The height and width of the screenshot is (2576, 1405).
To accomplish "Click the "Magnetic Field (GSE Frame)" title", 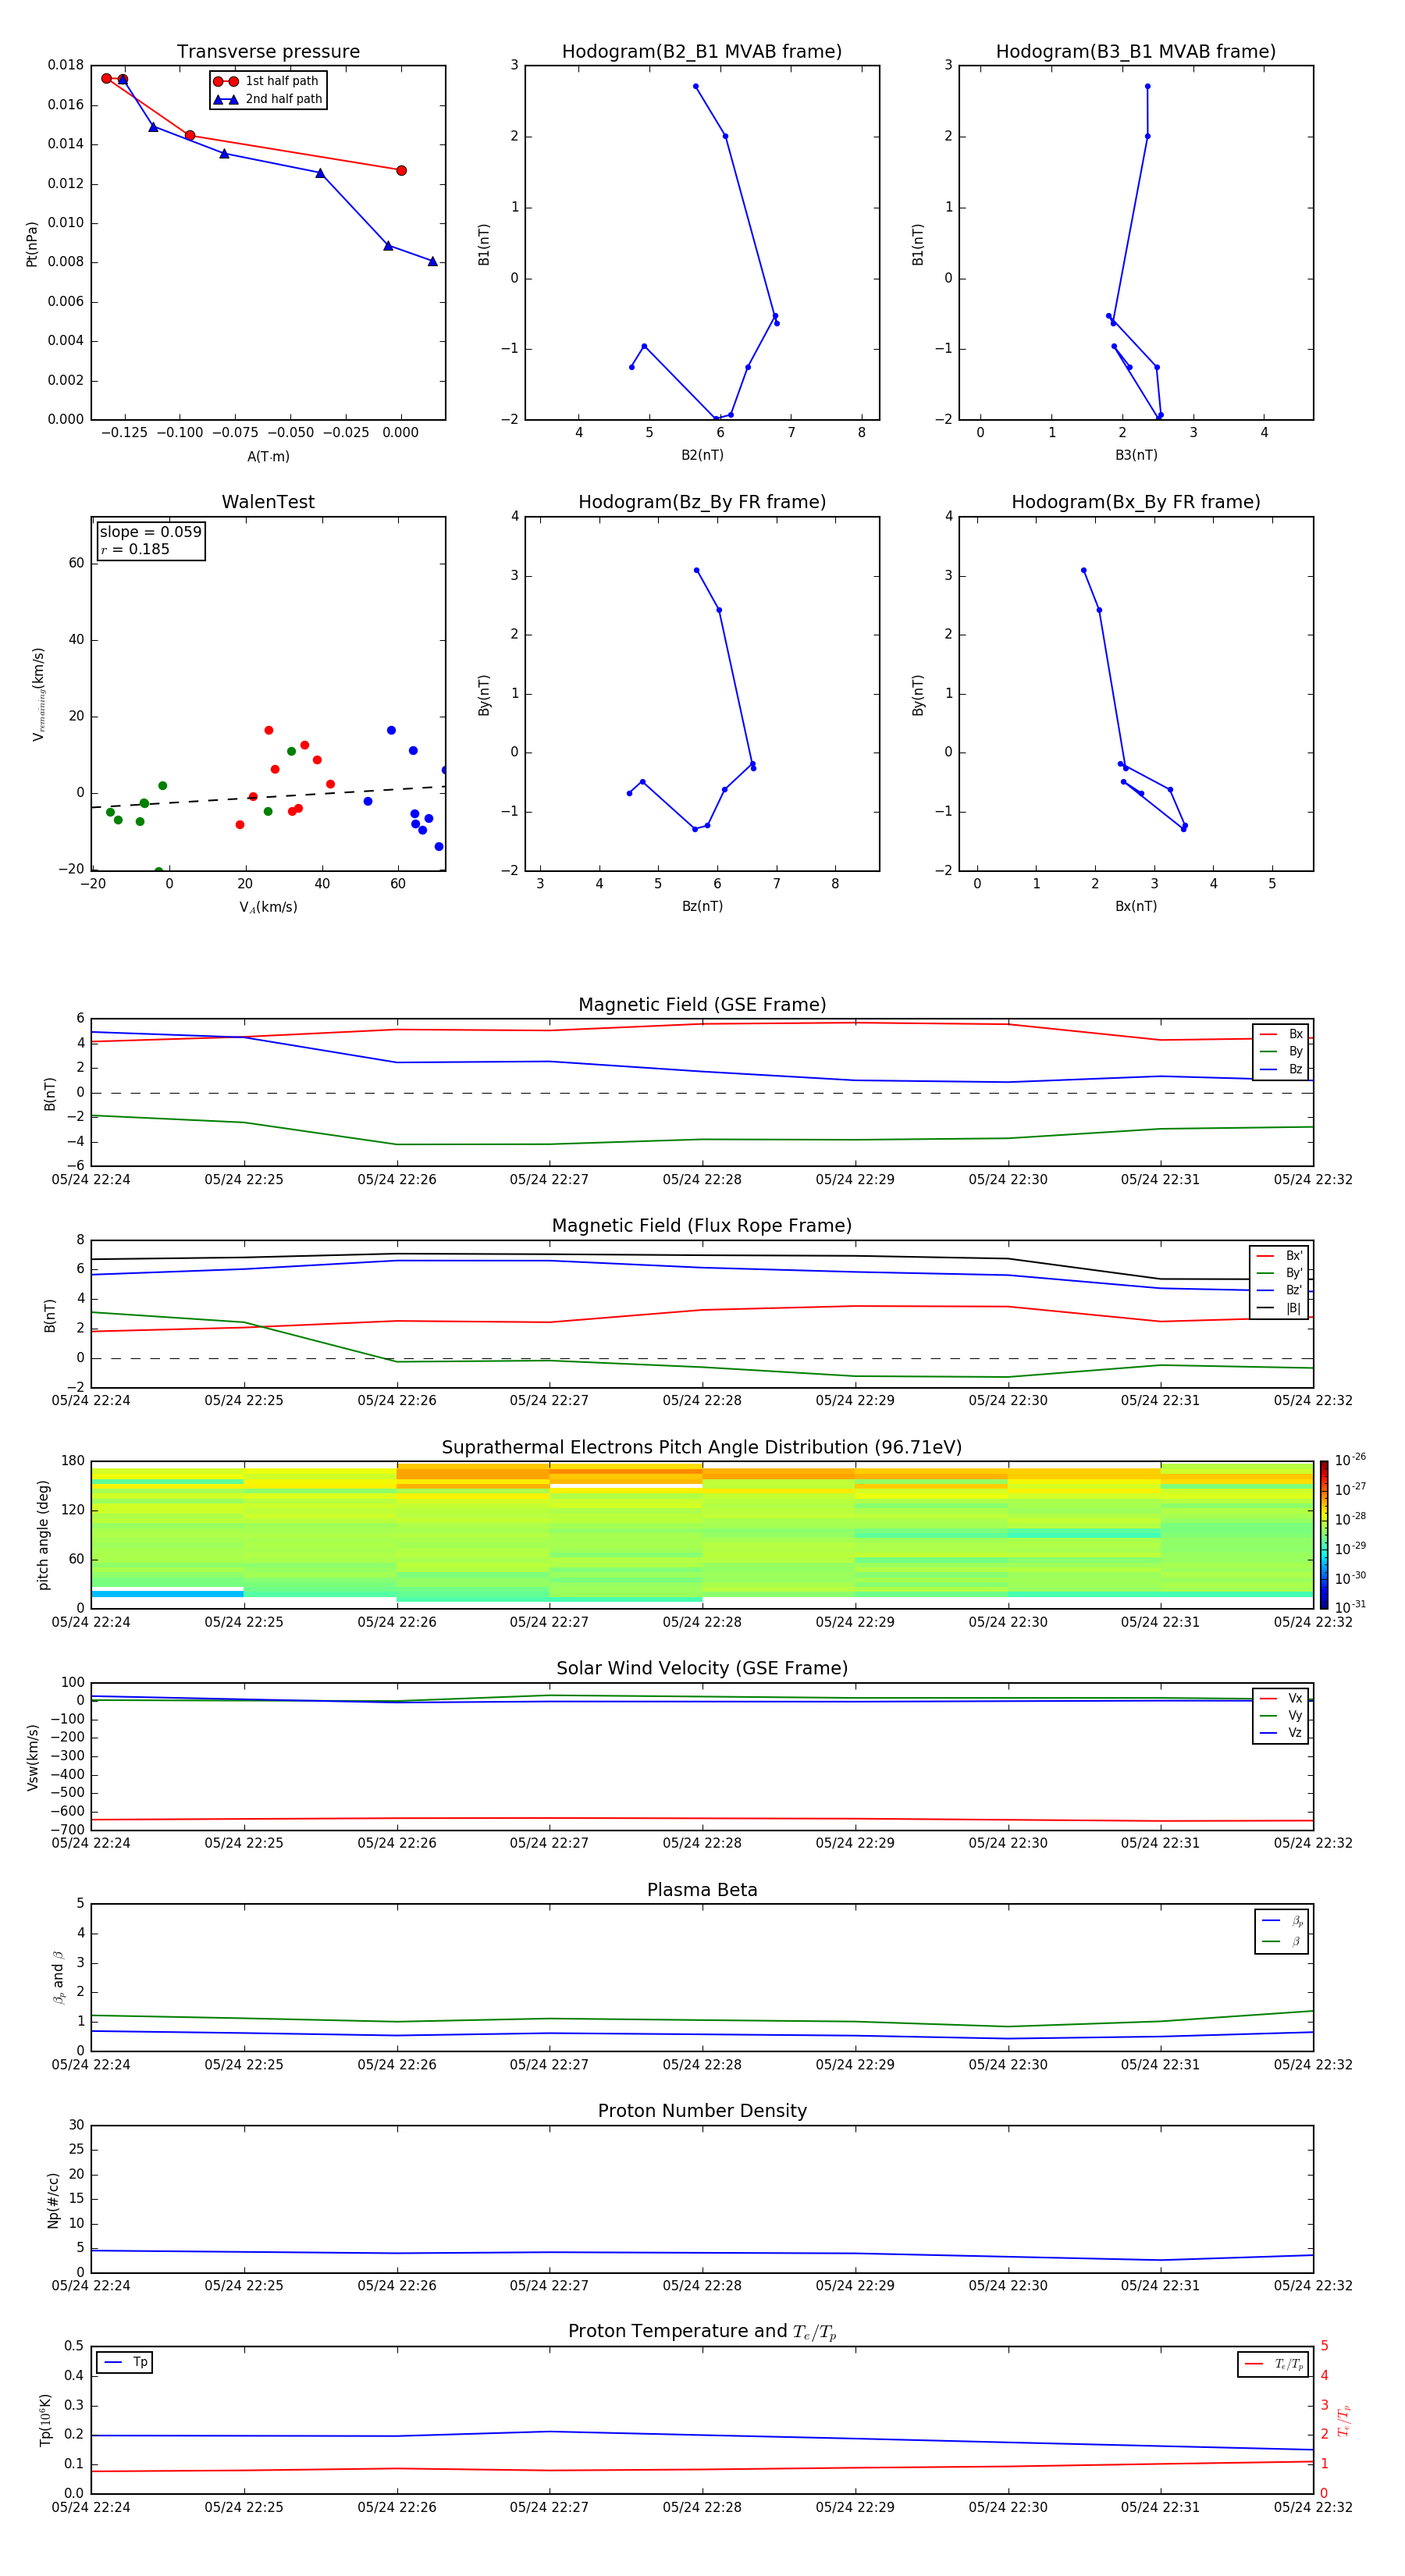I will (702, 1005).
